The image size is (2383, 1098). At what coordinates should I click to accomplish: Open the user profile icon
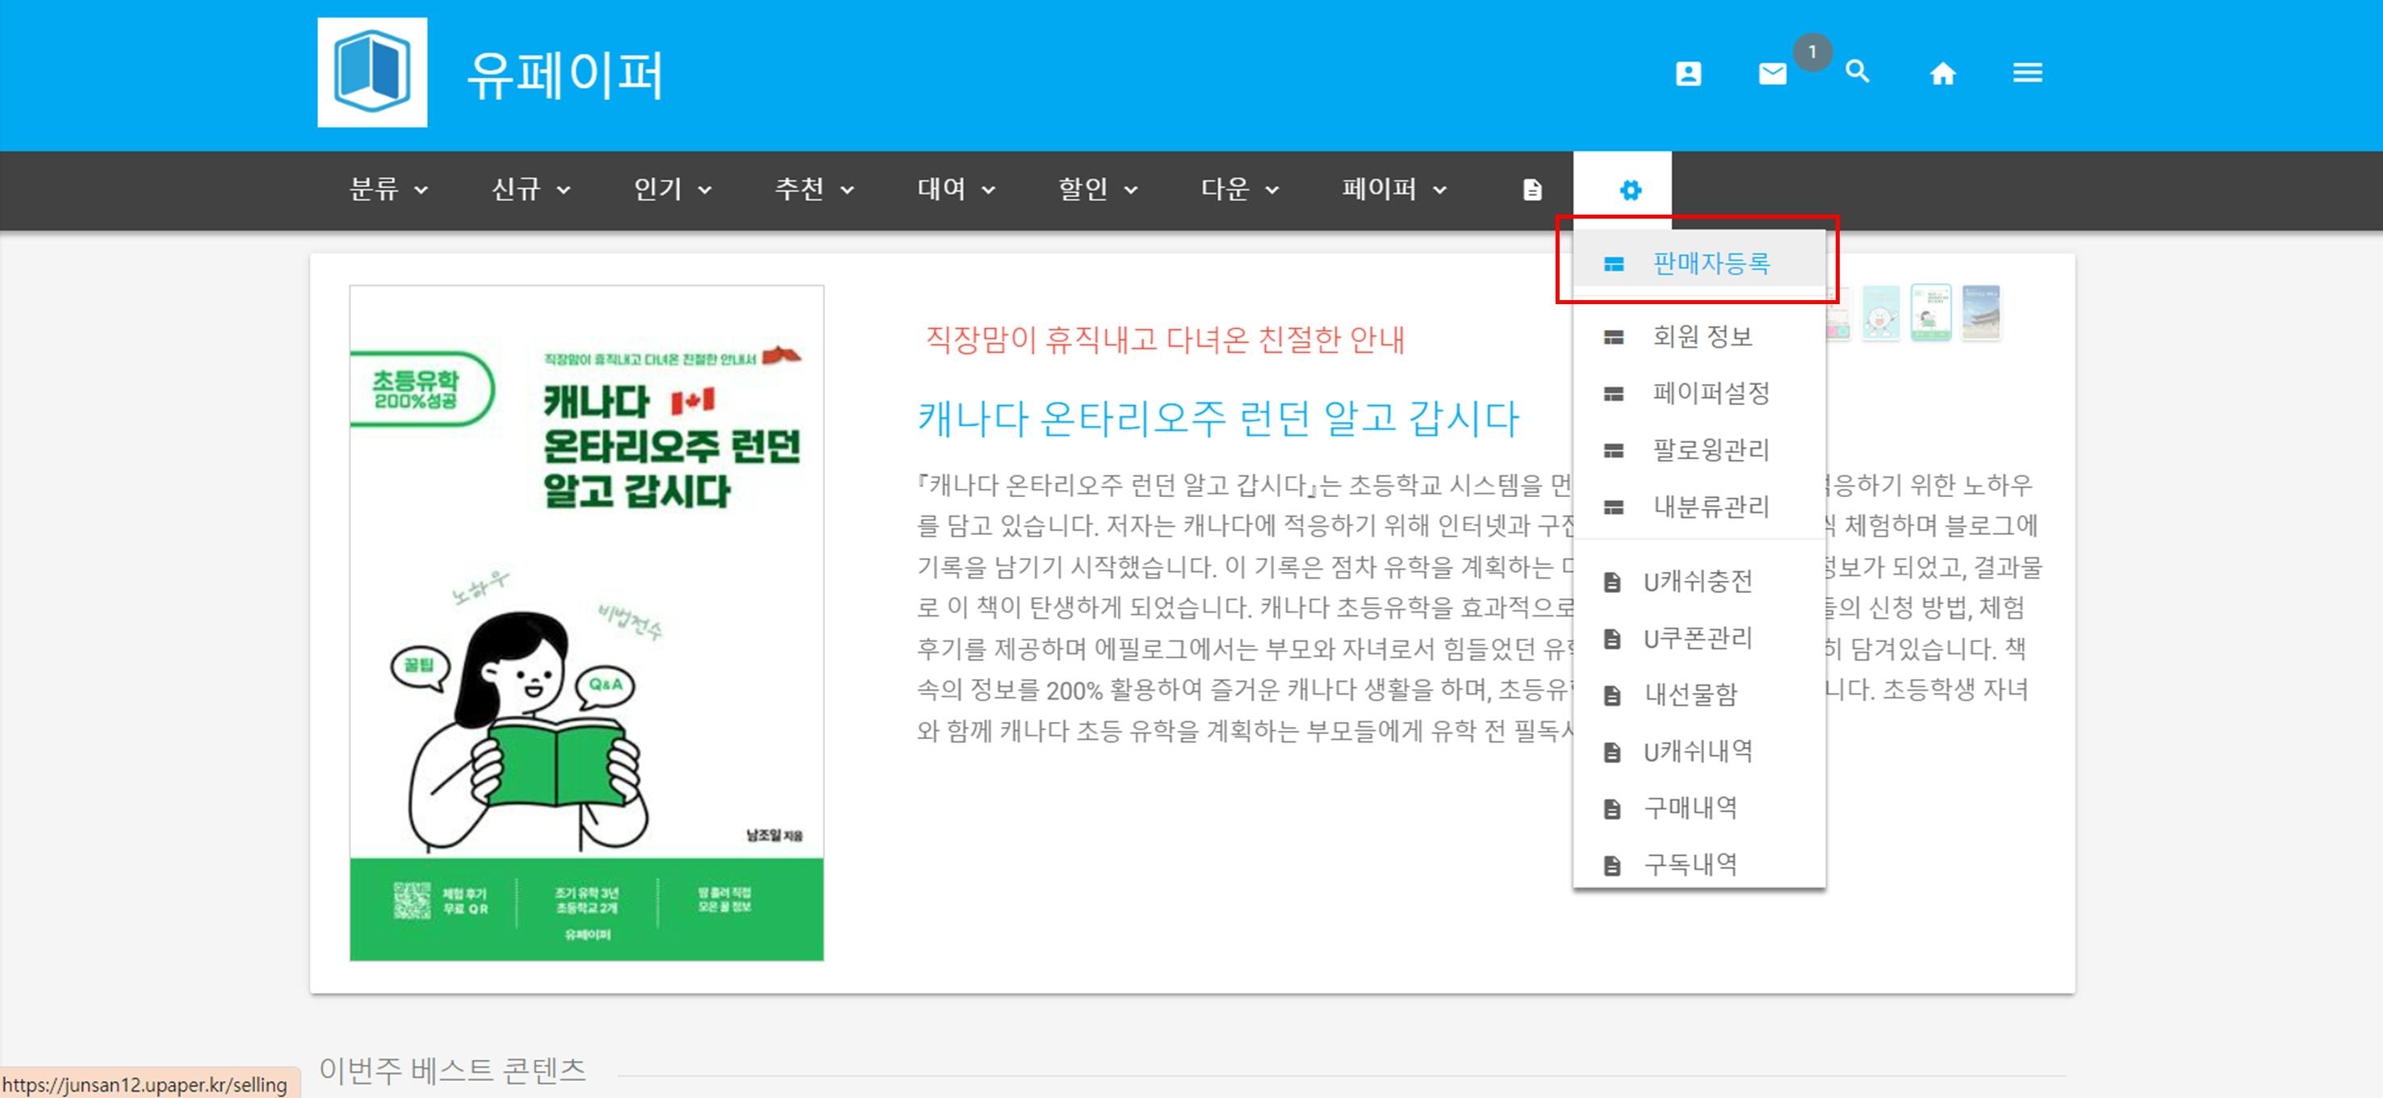point(1687,73)
